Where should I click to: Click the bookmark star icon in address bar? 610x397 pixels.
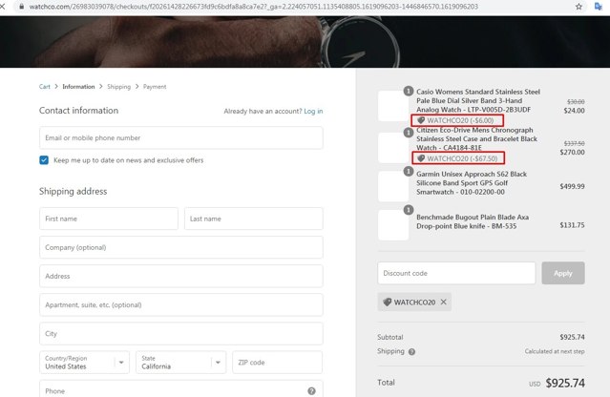578,7
